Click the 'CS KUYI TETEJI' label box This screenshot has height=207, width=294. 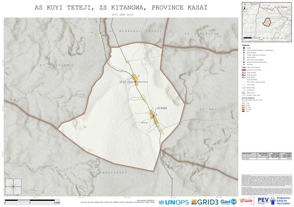127,82
